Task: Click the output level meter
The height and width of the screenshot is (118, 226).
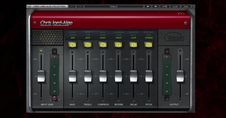Action: (x=167, y=75)
